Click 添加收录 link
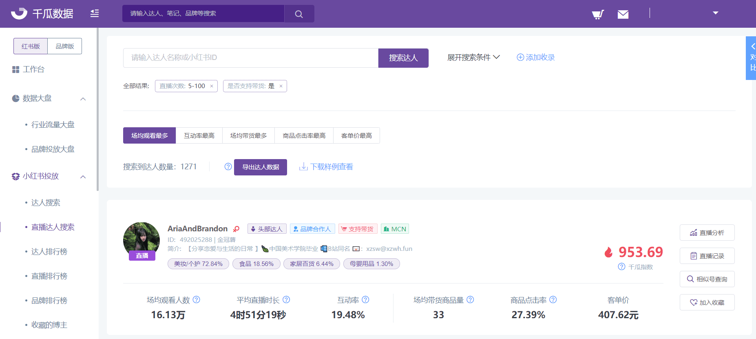The image size is (756, 339). (x=536, y=58)
